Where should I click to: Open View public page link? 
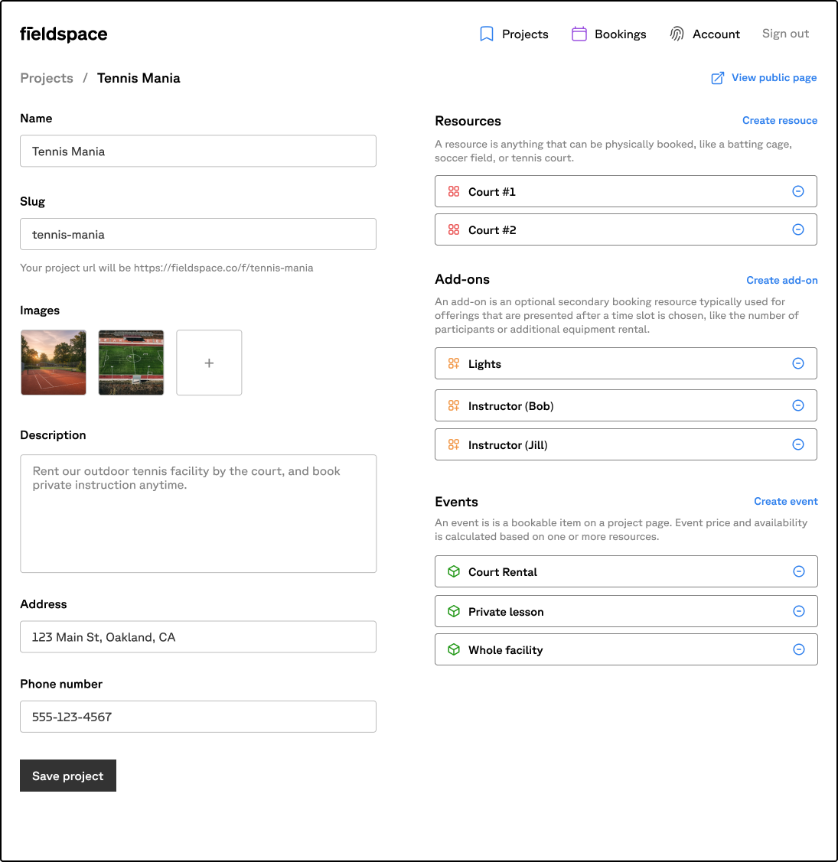click(x=774, y=77)
